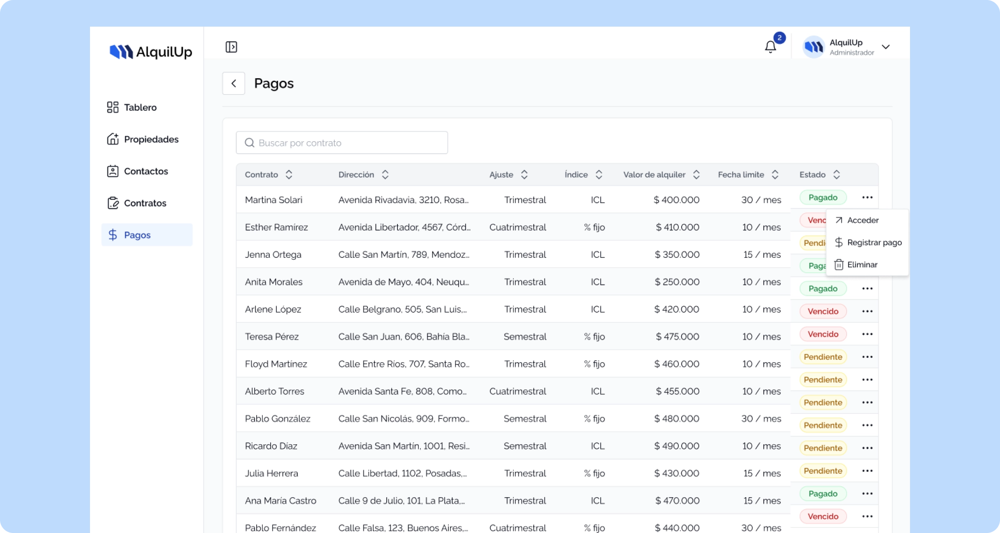Click the AlquilUp logo in the sidebar
This screenshot has height=533, width=1000.
pos(150,52)
